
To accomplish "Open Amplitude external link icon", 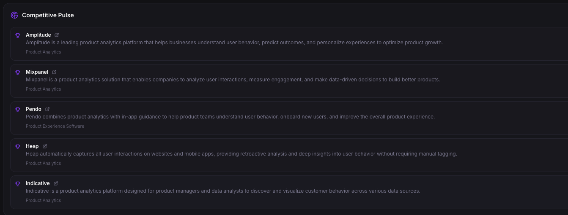I will [x=57, y=35].
